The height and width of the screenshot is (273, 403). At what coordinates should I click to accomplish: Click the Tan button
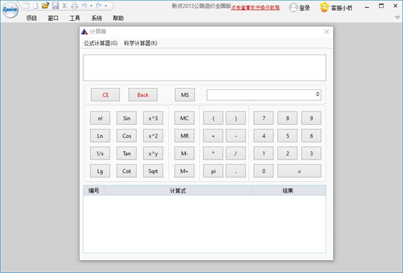(x=126, y=154)
